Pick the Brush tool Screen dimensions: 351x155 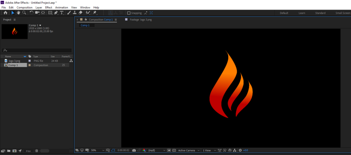click(x=69, y=13)
